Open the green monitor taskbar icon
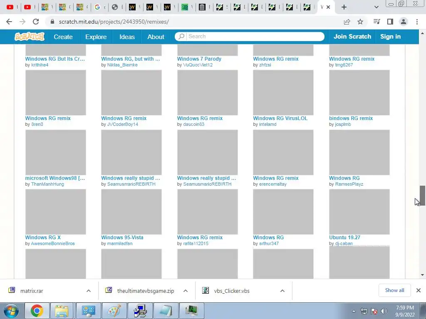426x319 pixels. 192,311
